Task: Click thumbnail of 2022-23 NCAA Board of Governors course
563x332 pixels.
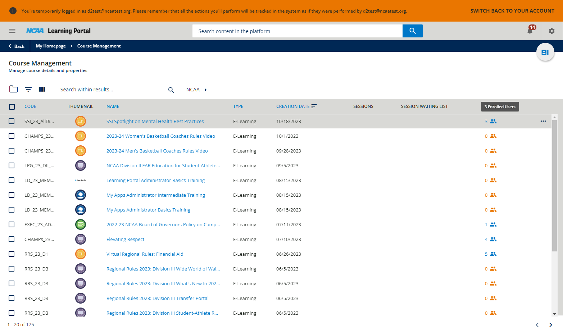Action: [81, 224]
